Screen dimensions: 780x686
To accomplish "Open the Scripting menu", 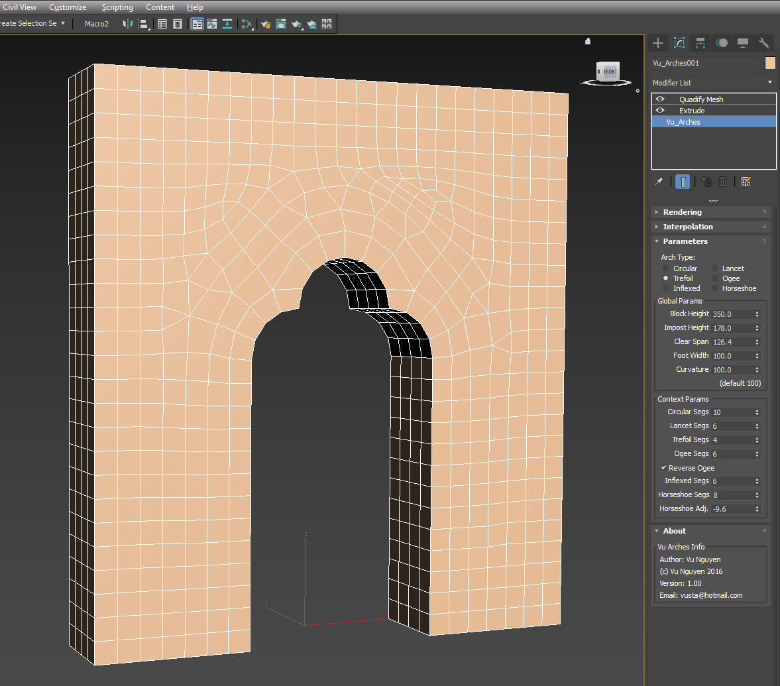I will click(x=117, y=7).
